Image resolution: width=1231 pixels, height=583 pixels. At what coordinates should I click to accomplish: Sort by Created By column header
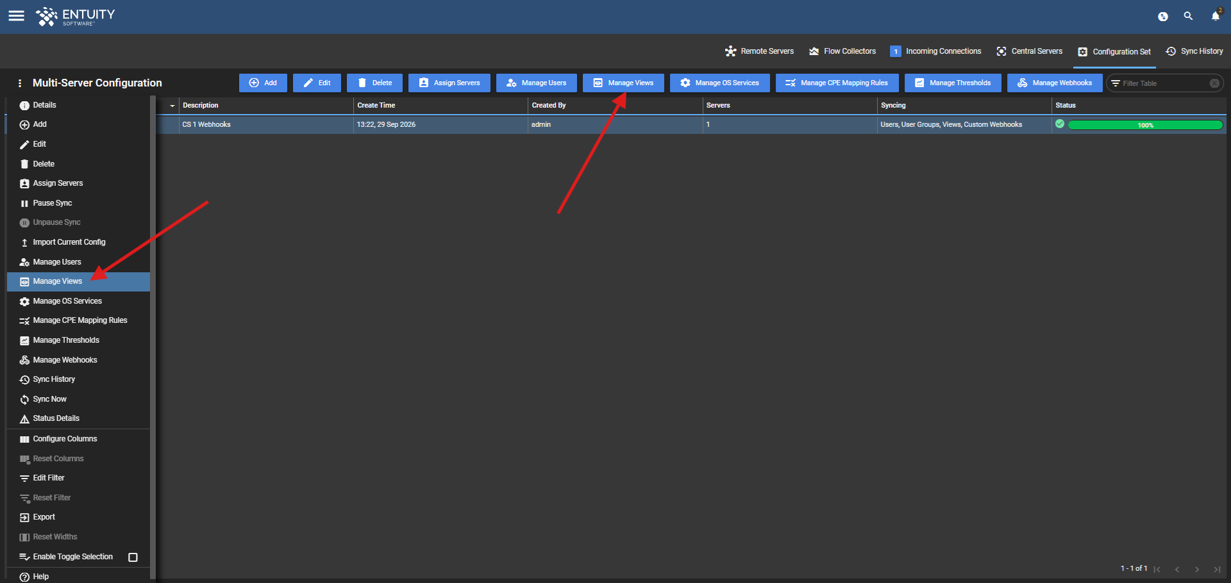click(614, 105)
